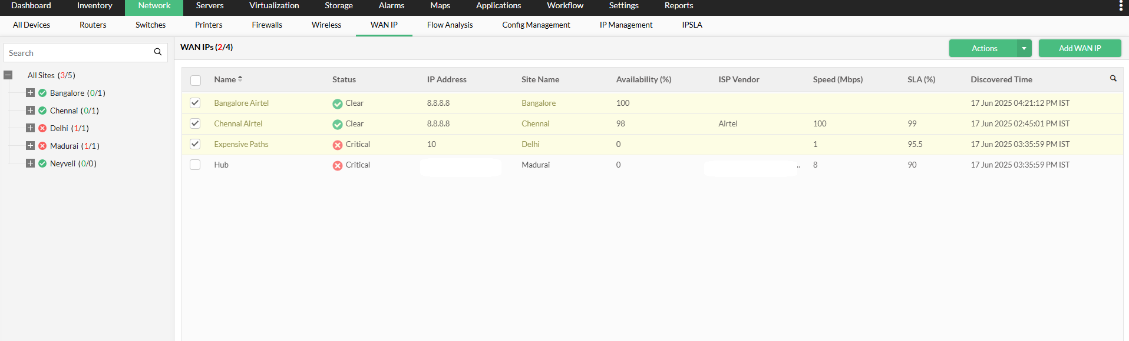The image size is (1129, 341).
Task: Expand the Neyveli site node
Action: (x=30, y=163)
